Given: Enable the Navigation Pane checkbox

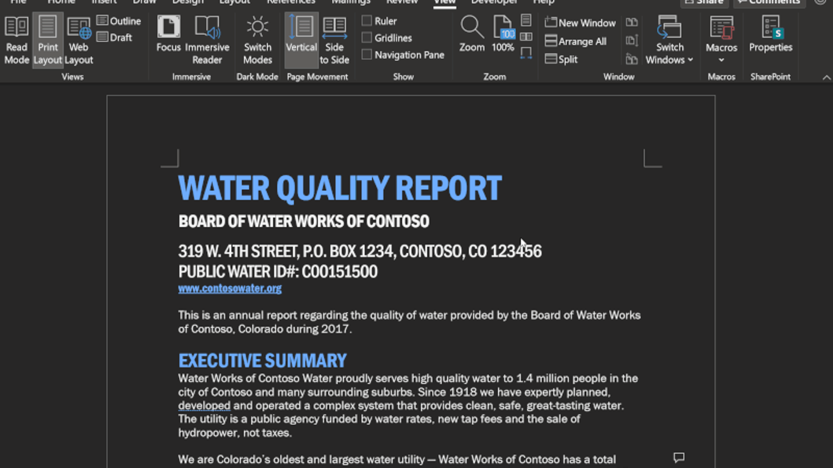Looking at the screenshot, I should (367, 55).
